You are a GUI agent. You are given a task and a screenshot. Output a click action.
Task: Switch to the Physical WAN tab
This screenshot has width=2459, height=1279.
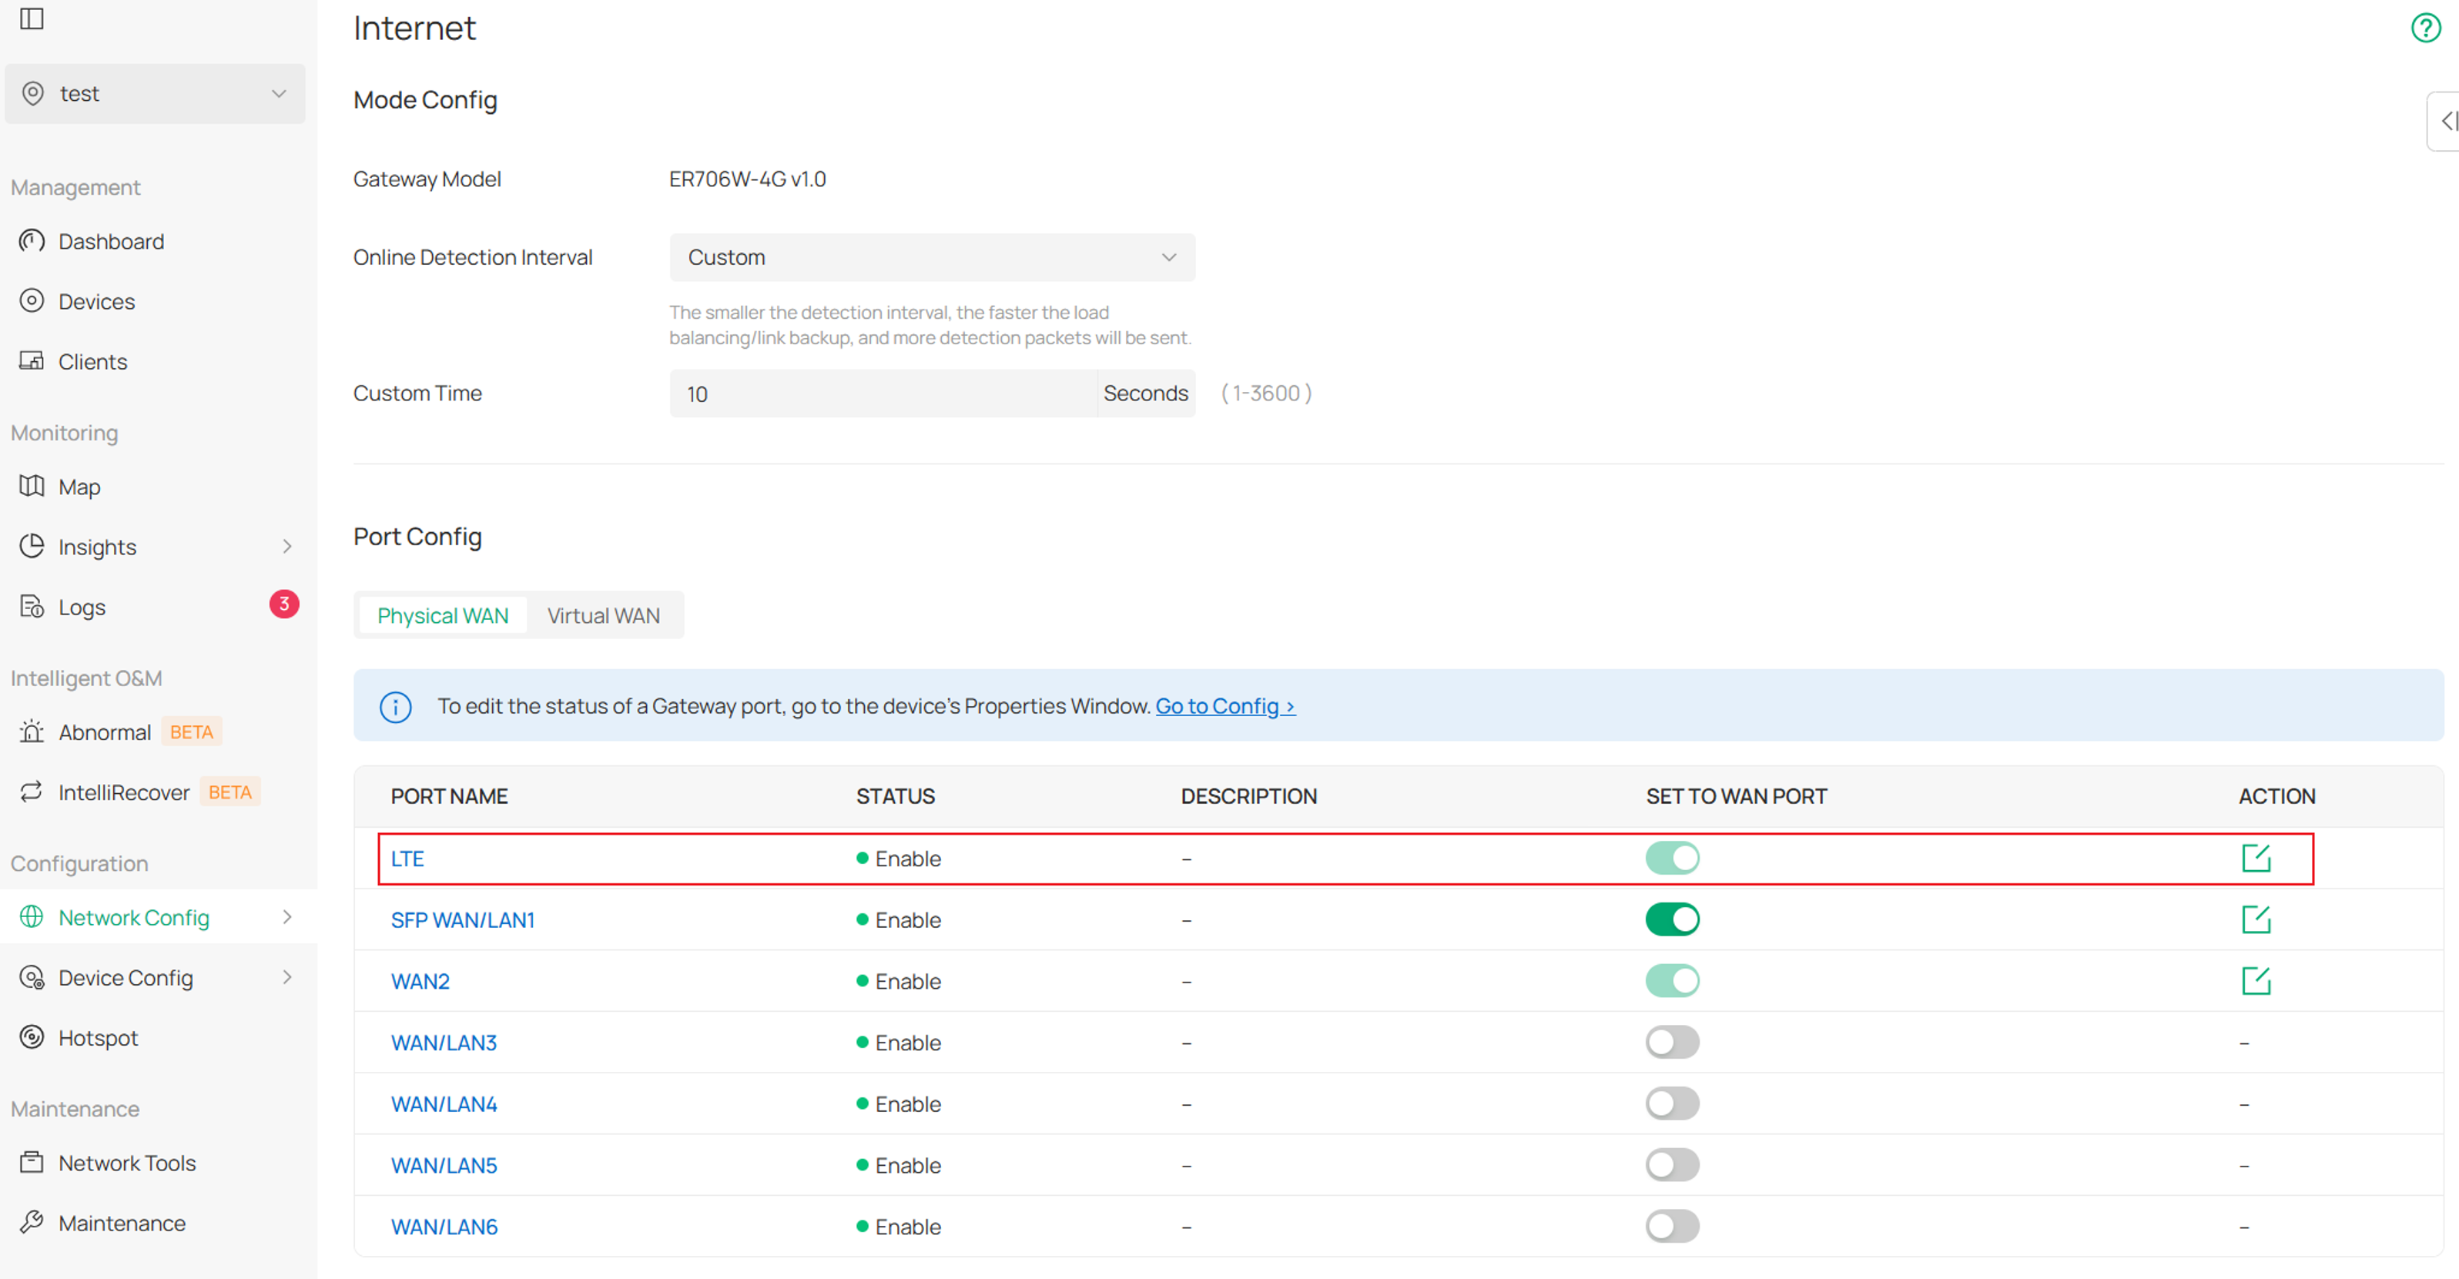click(443, 616)
